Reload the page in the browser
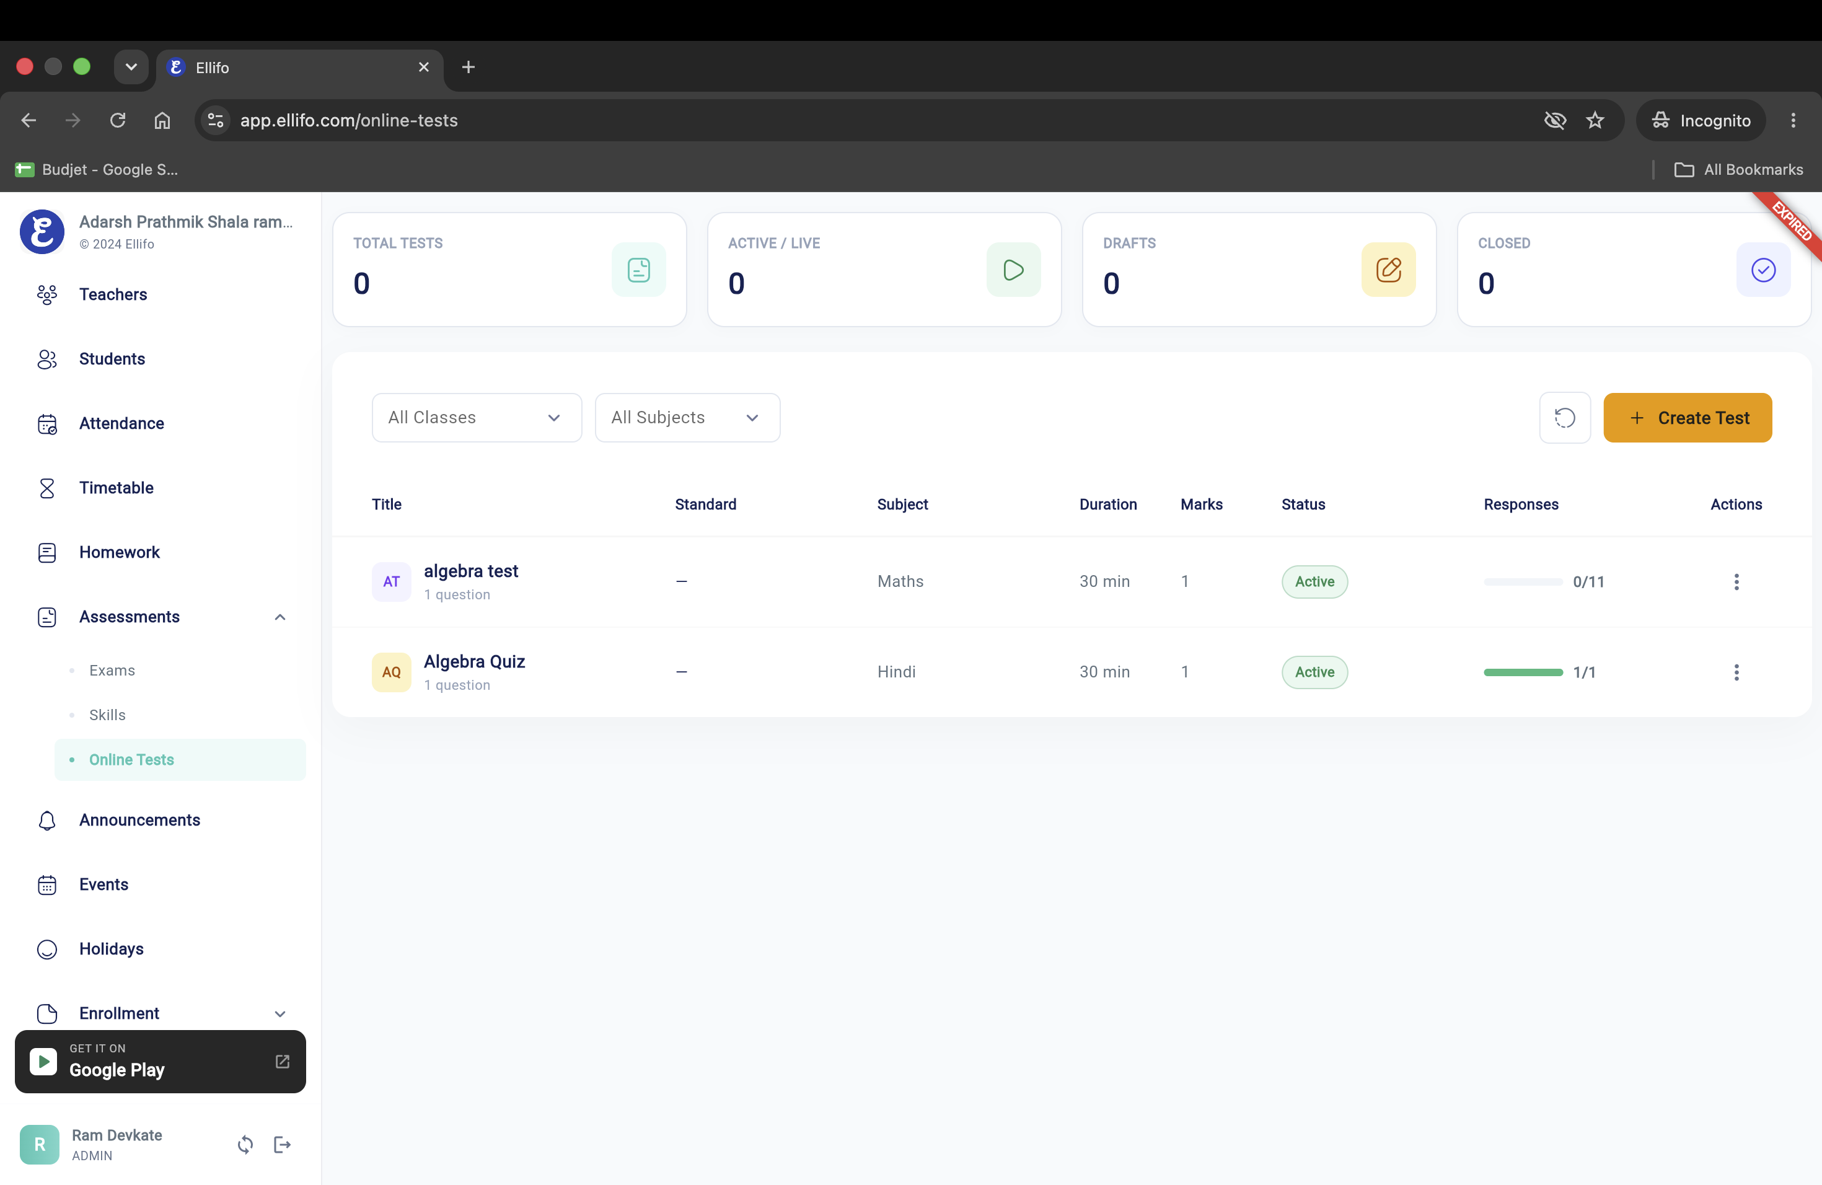 (x=117, y=120)
